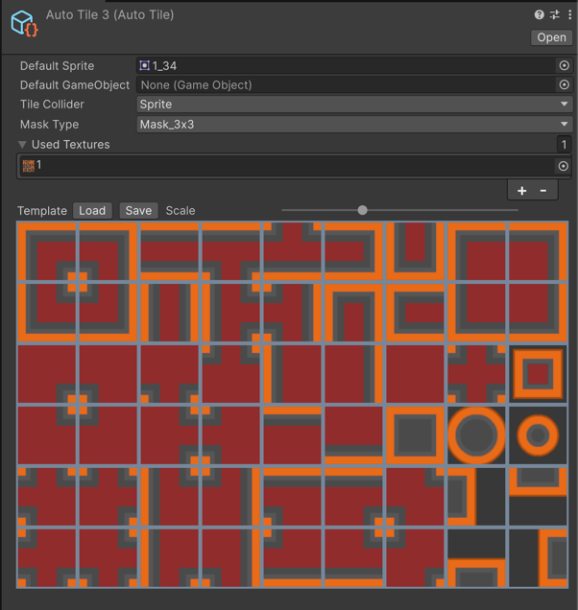Open object picker for Default GameObject
The height and width of the screenshot is (610, 578).
pyautogui.click(x=564, y=84)
